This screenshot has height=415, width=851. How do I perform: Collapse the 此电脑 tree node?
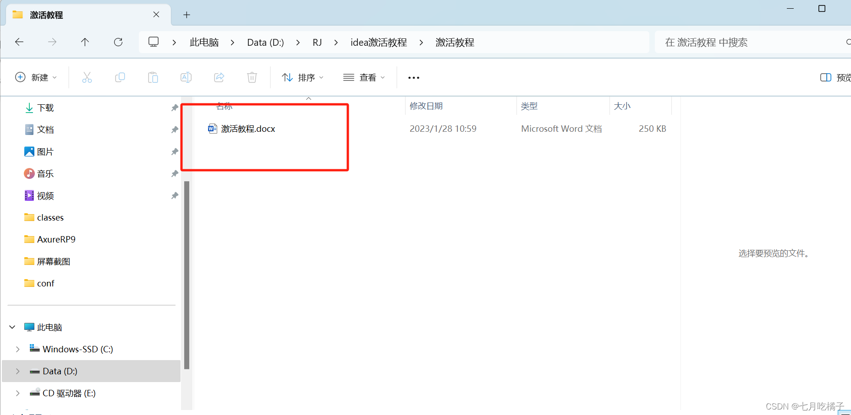click(x=12, y=327)
